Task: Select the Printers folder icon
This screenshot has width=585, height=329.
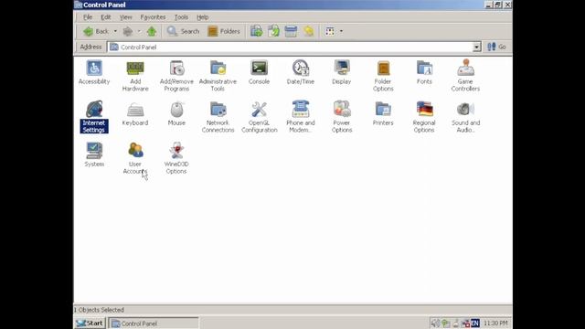Action: point(383,113)
